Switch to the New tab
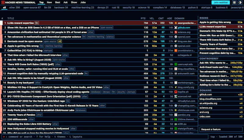244x140 pixels. pyautogui.click(x=49, y=2)
